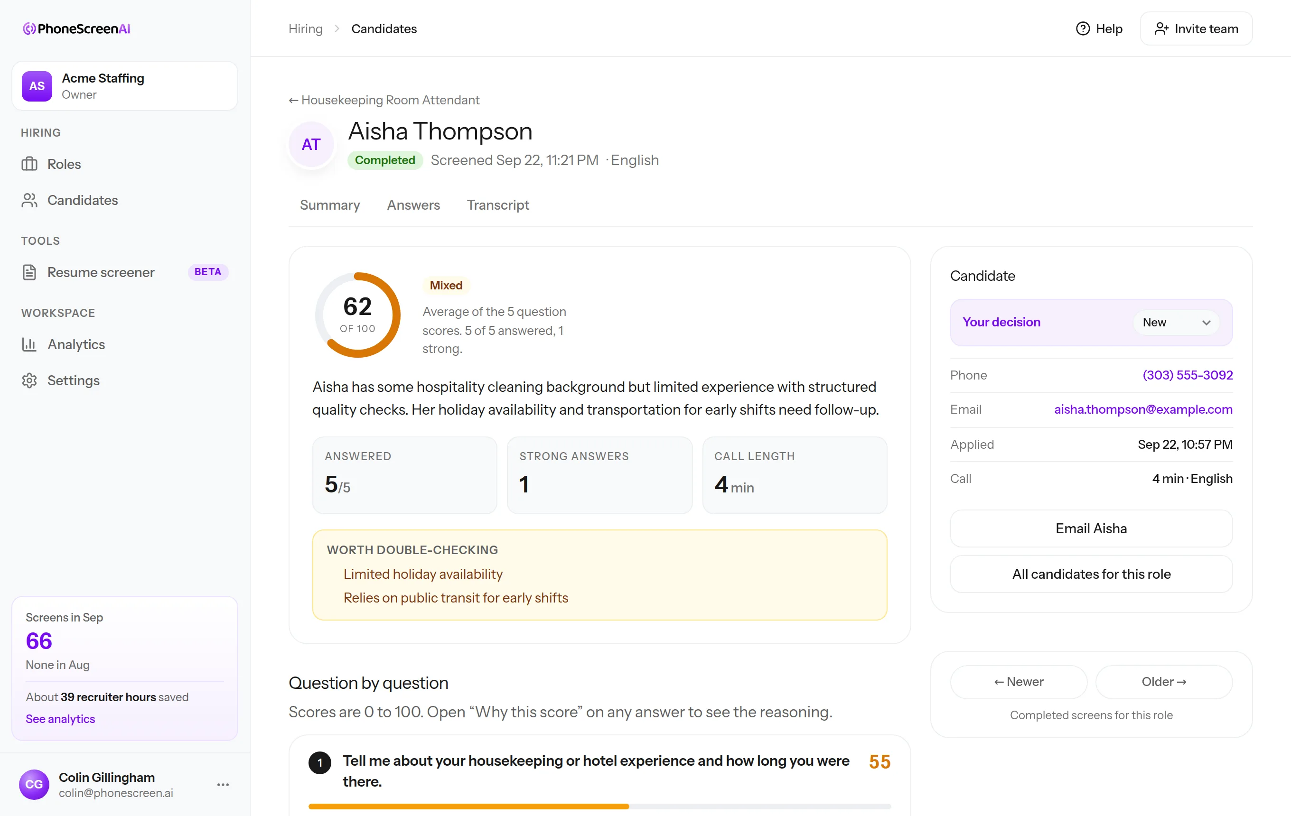Open the Acme Staffing workspace switcher

(124, 86)
